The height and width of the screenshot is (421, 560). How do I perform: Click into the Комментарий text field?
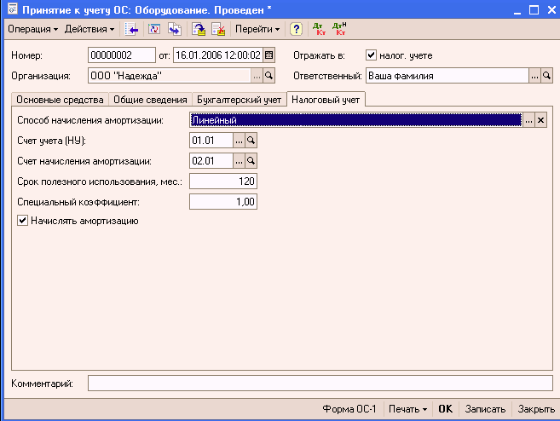click(320, 384)
